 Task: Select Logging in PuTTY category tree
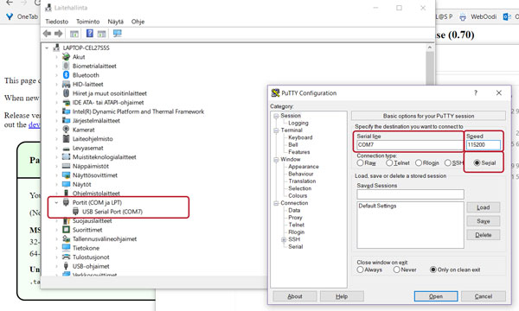coord(298,123)
